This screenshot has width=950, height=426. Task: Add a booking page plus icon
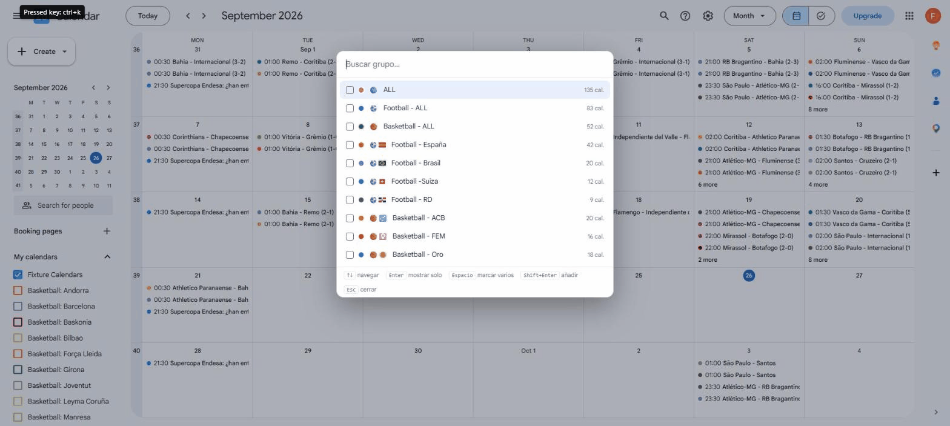point(107,231)
